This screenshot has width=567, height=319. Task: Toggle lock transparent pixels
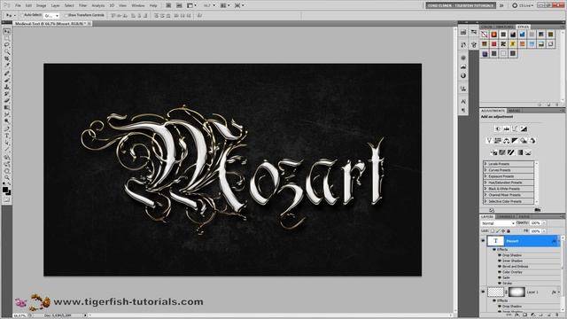tap(493, 231)
